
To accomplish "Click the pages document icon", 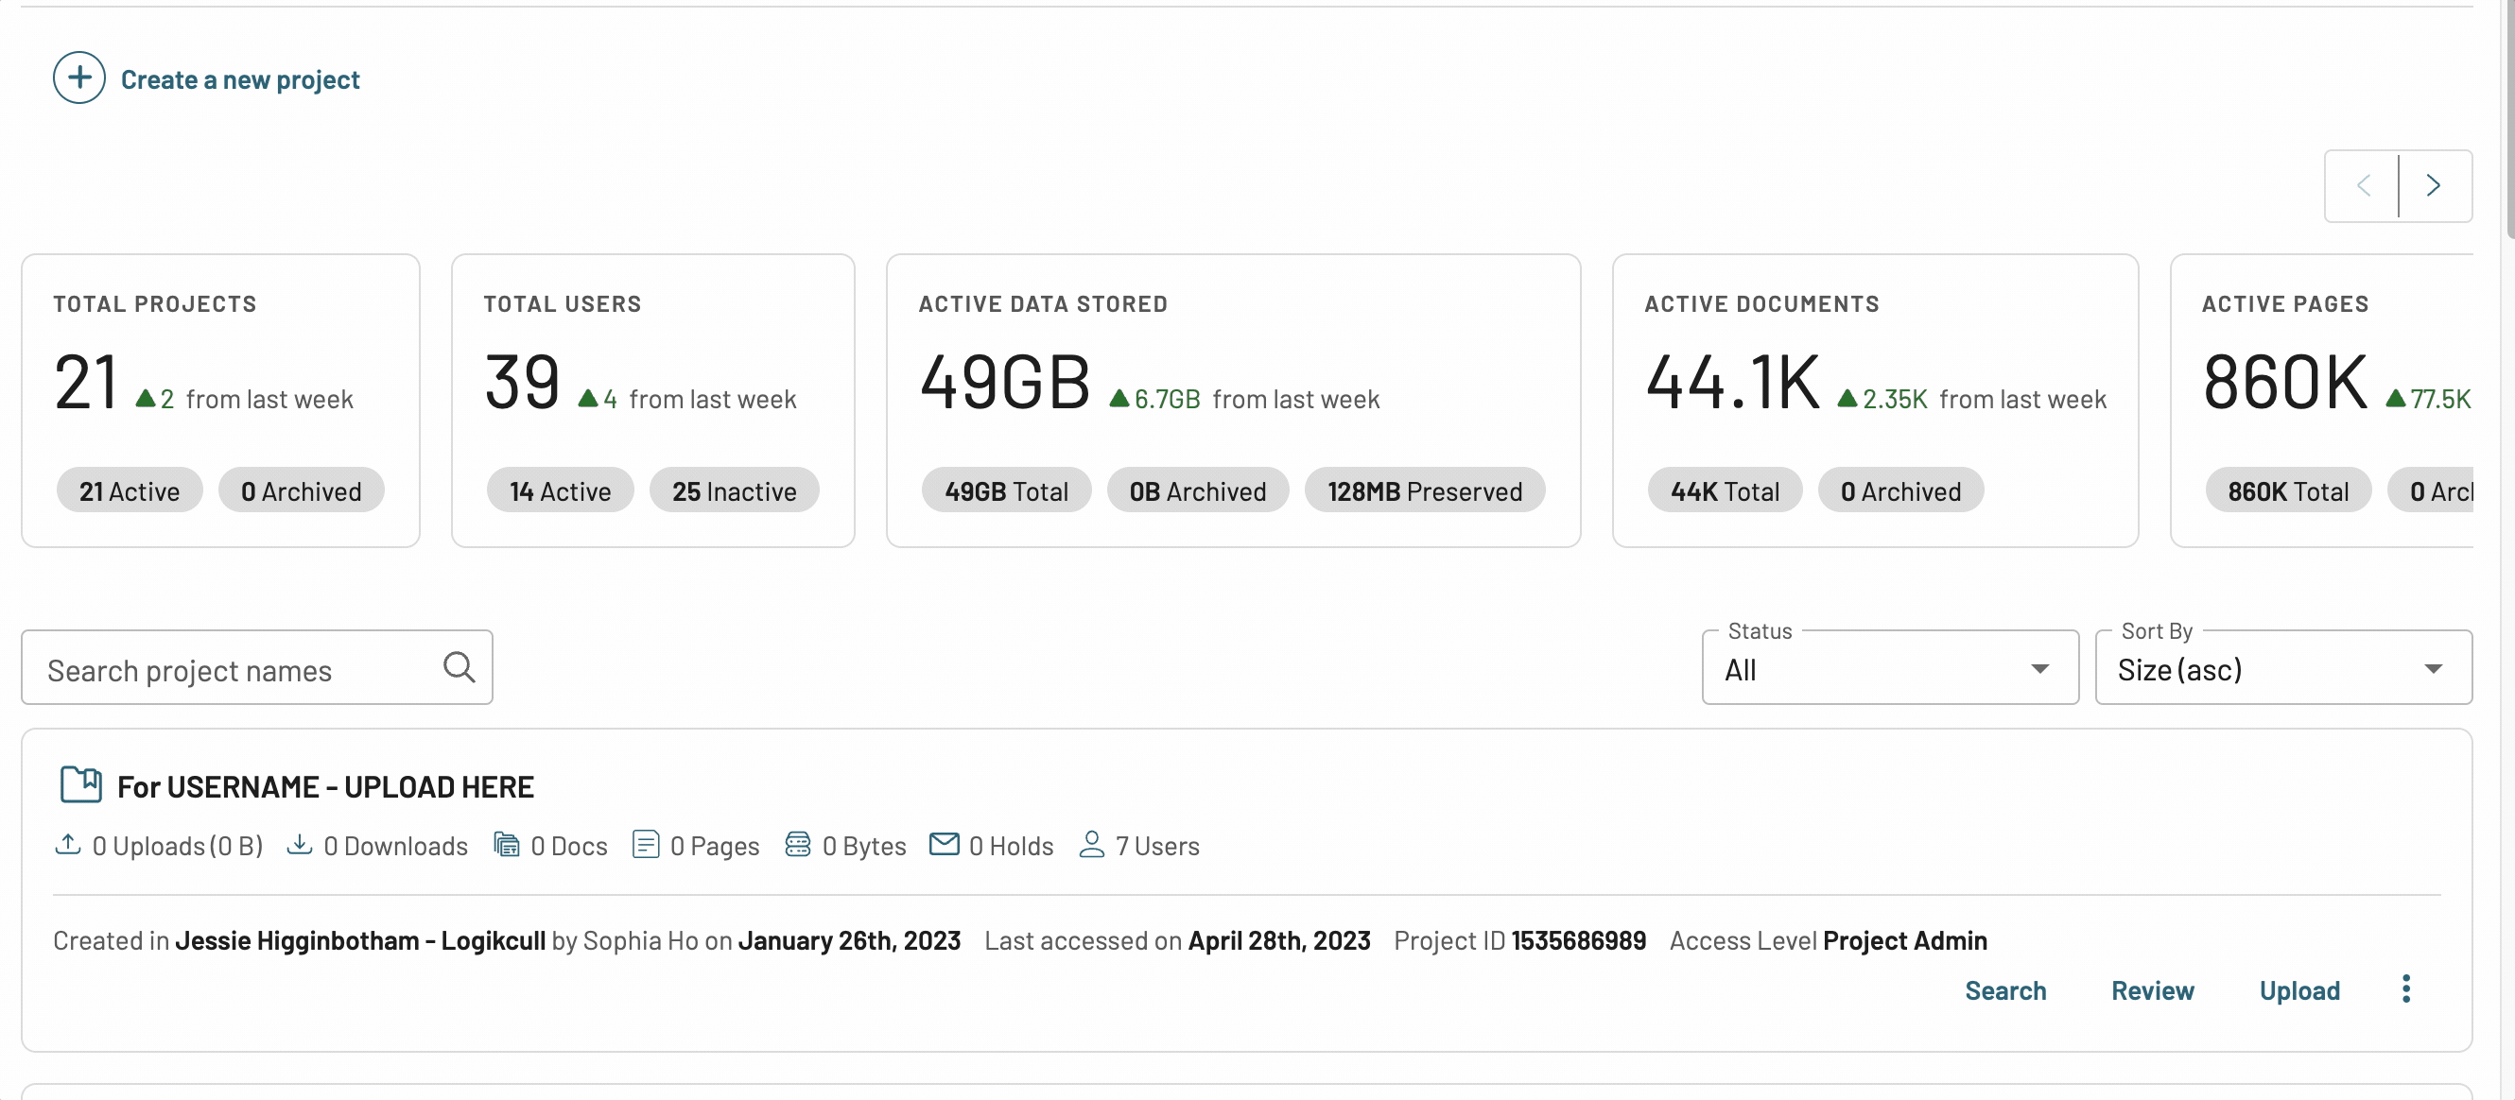I will [x=646, y=844].
